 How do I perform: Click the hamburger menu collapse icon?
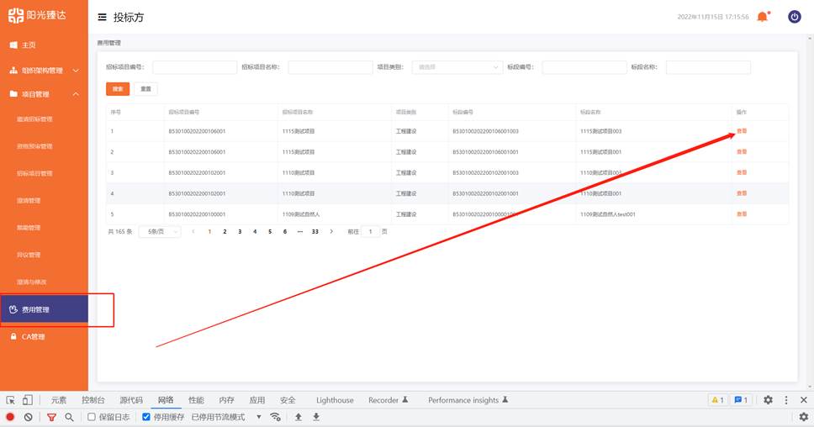tap(103, 17)
